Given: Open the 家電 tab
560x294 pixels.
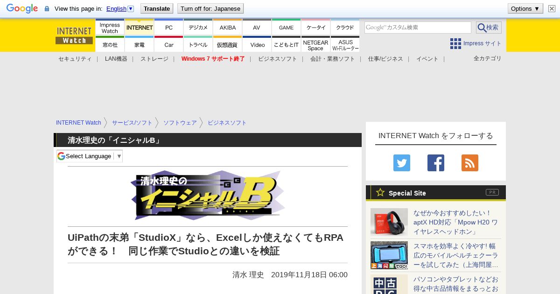Looking at the screenshot, I should 140,44.
